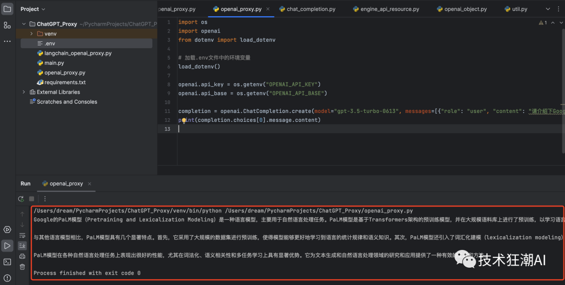565x285 pixels.
Task: Toggle Scroll to End in console
Action: 22,245
